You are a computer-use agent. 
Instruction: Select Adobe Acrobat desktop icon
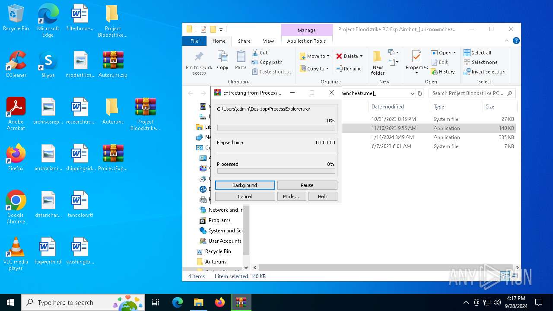16,114
